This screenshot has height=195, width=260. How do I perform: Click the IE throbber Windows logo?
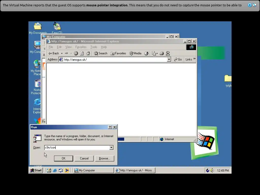(x=191, y=47)
